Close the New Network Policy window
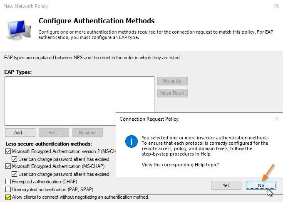The width and height of the screenshot is (283, 202). pyautogui.click(x=277, y=6)
